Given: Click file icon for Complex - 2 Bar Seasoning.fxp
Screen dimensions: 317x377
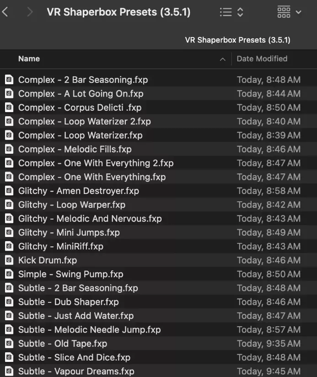Looking at the screenshot, I should (9, 80).
